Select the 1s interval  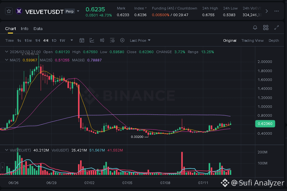click(19, 40)
